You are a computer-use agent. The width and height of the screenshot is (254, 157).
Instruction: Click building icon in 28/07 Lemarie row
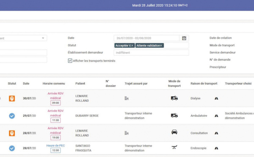[x=127, y=133]
